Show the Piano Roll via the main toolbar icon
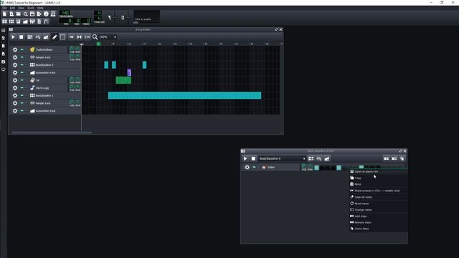 pos(19,21)
